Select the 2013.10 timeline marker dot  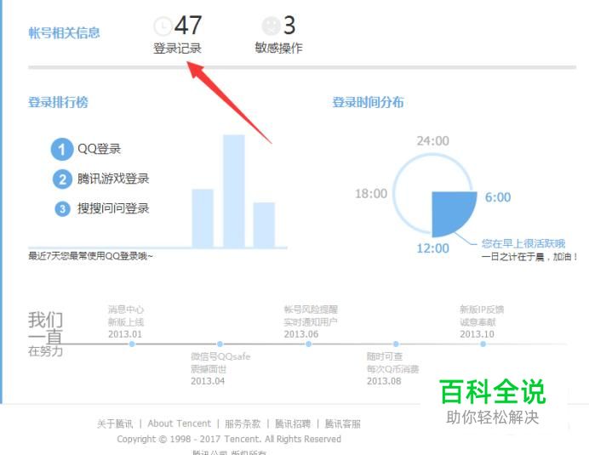coord(483,344)
